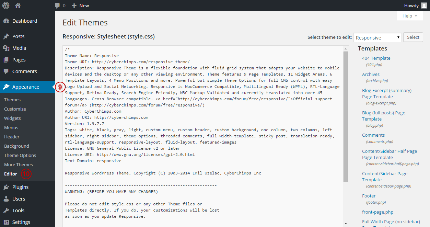Click the user avatar next to Howdy
The image size is (430, 227).
[424, 5]
